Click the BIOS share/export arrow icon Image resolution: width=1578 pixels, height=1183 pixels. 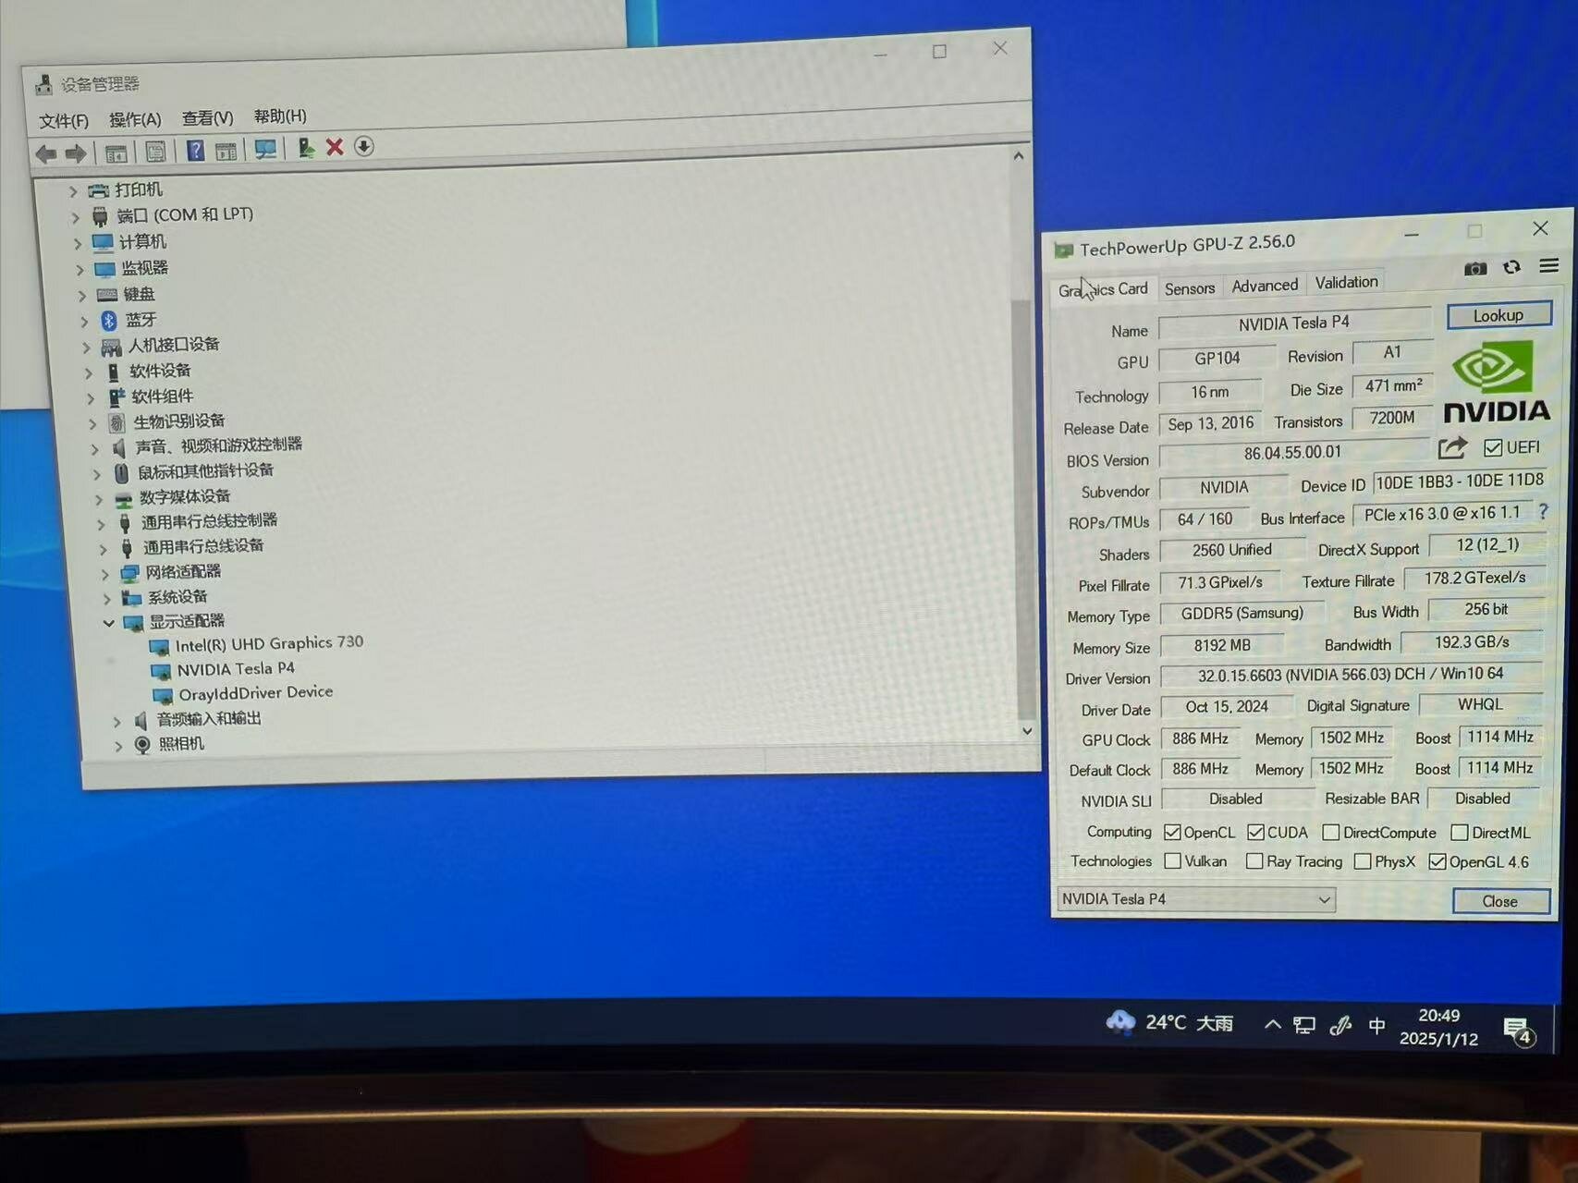coord(1452,448)
